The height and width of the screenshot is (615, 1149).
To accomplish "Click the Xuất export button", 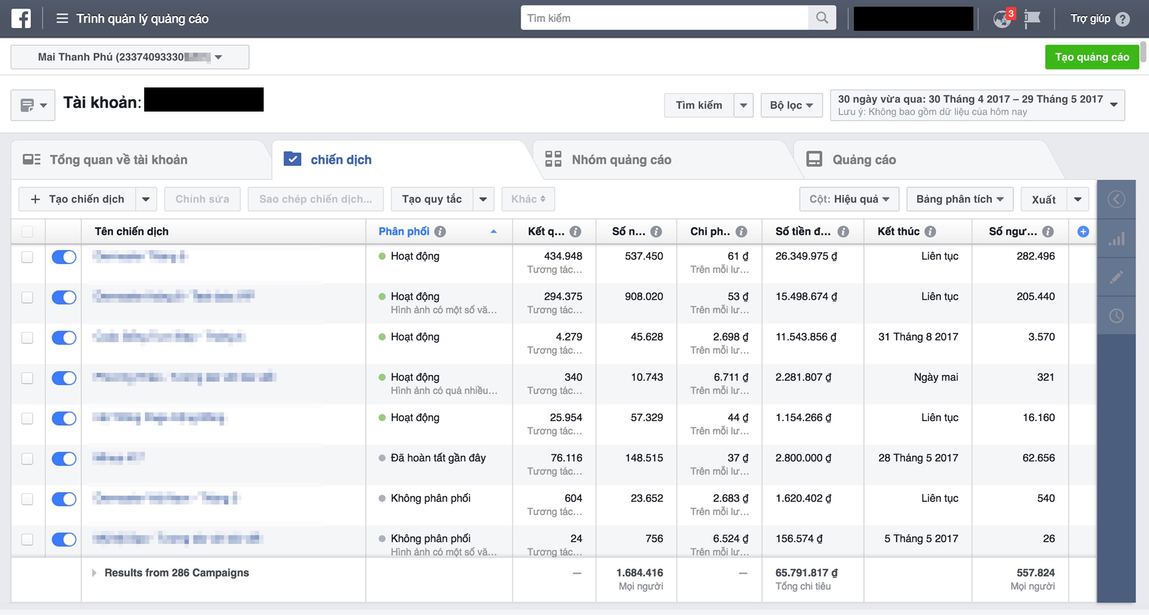I will click(x=1043, y=200).
